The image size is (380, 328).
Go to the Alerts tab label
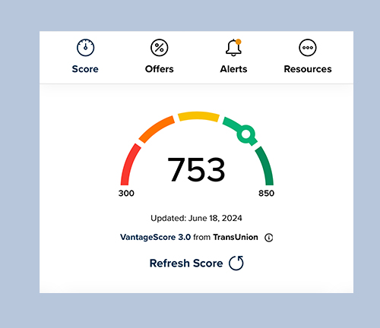click(x=233, y=69)
